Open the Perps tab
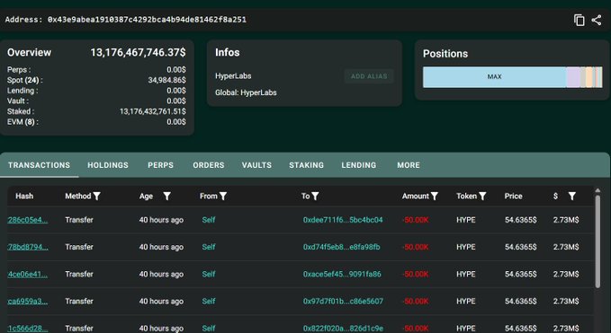This screenshot has width=611, height=333. [x=160, y=165]
